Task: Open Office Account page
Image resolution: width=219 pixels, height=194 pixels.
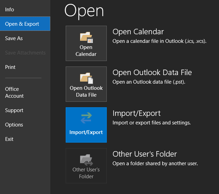Action: click(x=14, y=93)
